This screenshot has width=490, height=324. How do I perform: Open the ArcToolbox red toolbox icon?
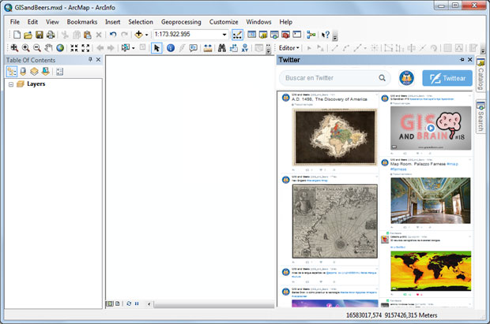285,35
